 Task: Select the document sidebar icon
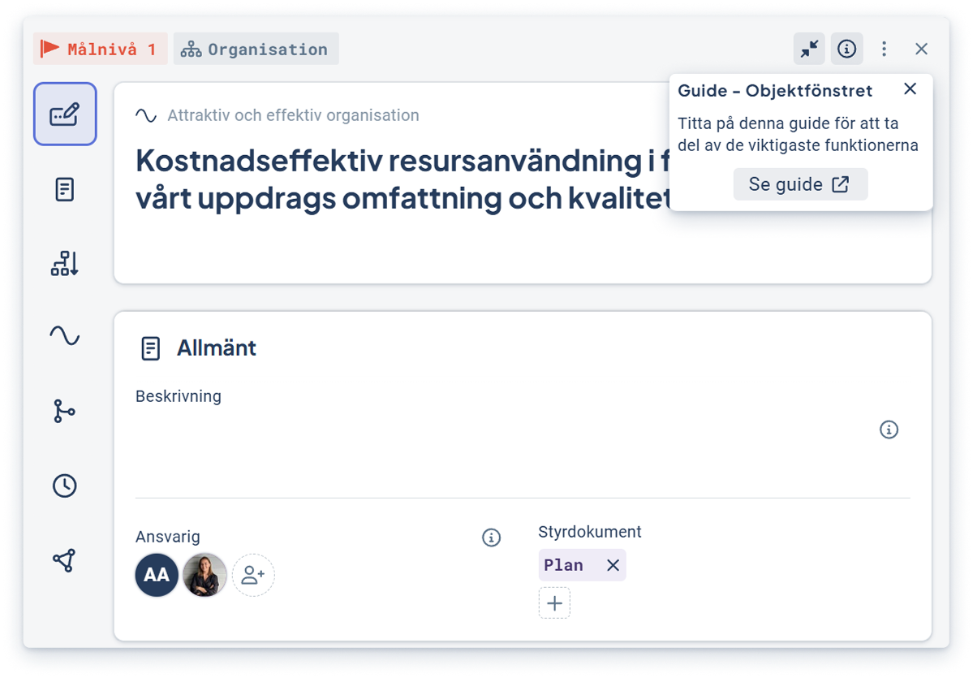65,190
